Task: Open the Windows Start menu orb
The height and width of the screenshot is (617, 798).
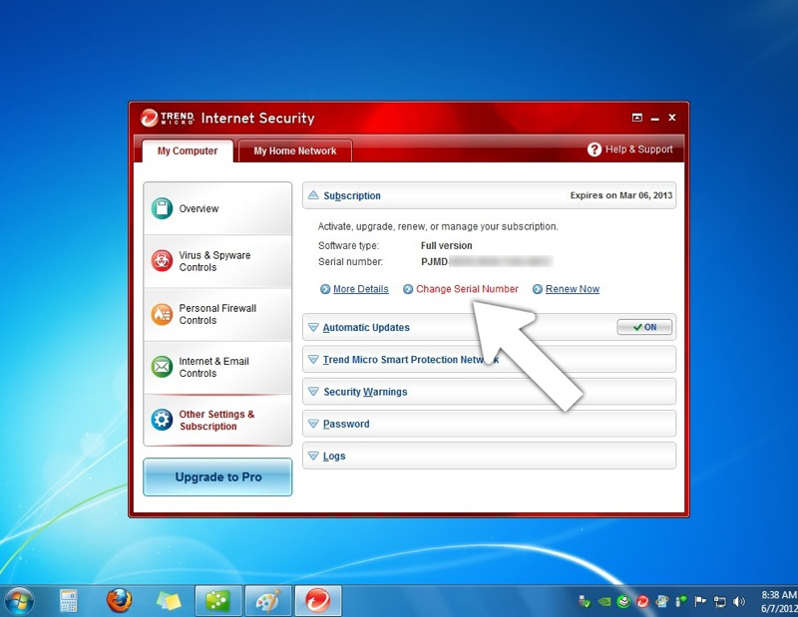Action: coord(19,601)
